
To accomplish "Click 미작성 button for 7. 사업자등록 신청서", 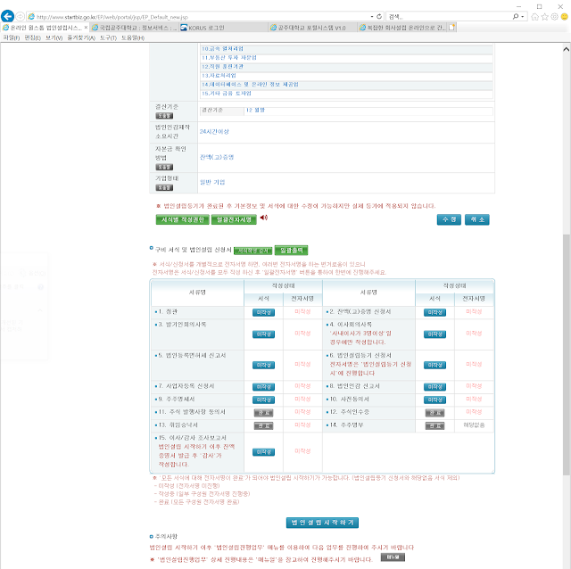I will tap(263, 387).
